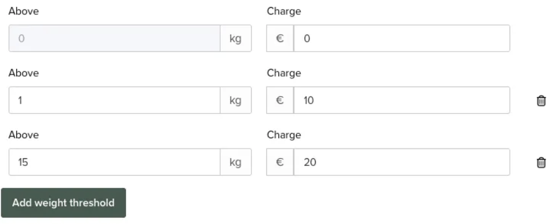Viewport: 553px width, 224px height.
Task: Click the Add weight threshold button
Action: [x=63, y=203]
